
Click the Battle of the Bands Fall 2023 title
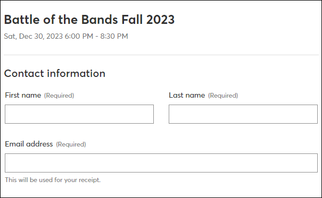click(x=89, y=20)
